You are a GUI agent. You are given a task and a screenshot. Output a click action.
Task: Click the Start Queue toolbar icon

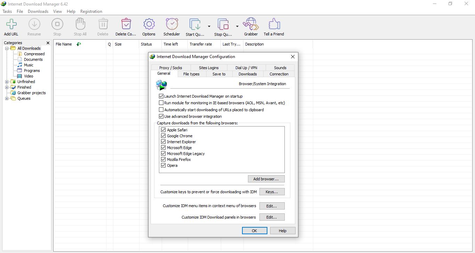pos(195,24)
